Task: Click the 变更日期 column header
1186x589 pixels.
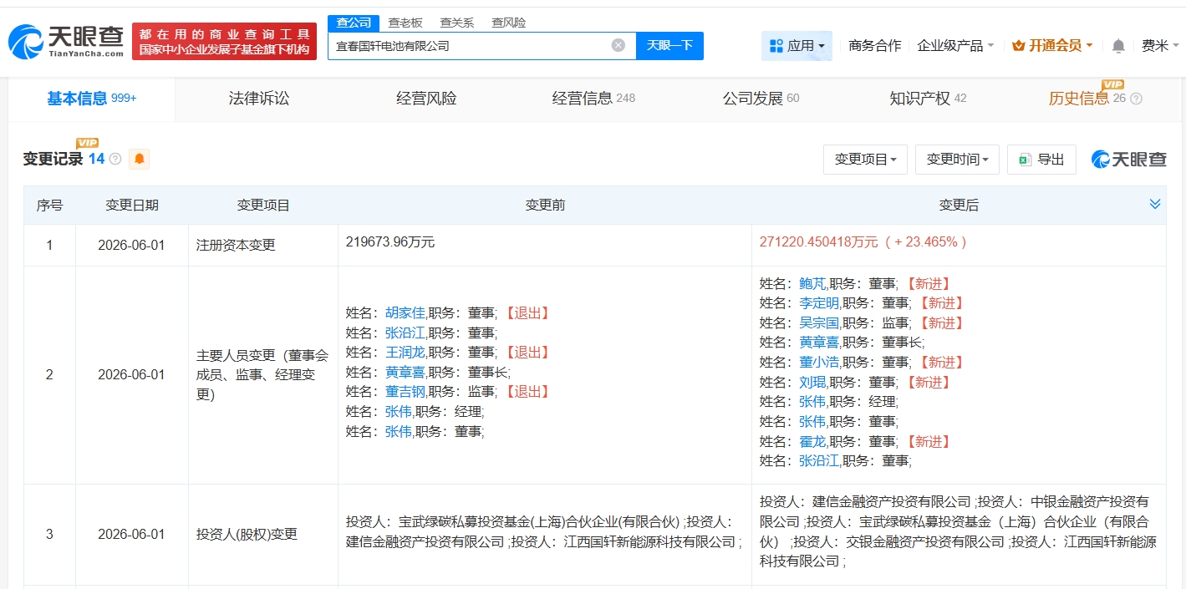Action: tap(132, 205)
